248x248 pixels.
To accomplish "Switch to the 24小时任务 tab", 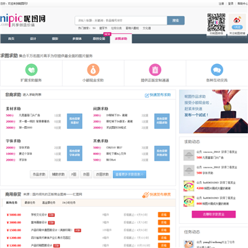I will pos(69,203).
